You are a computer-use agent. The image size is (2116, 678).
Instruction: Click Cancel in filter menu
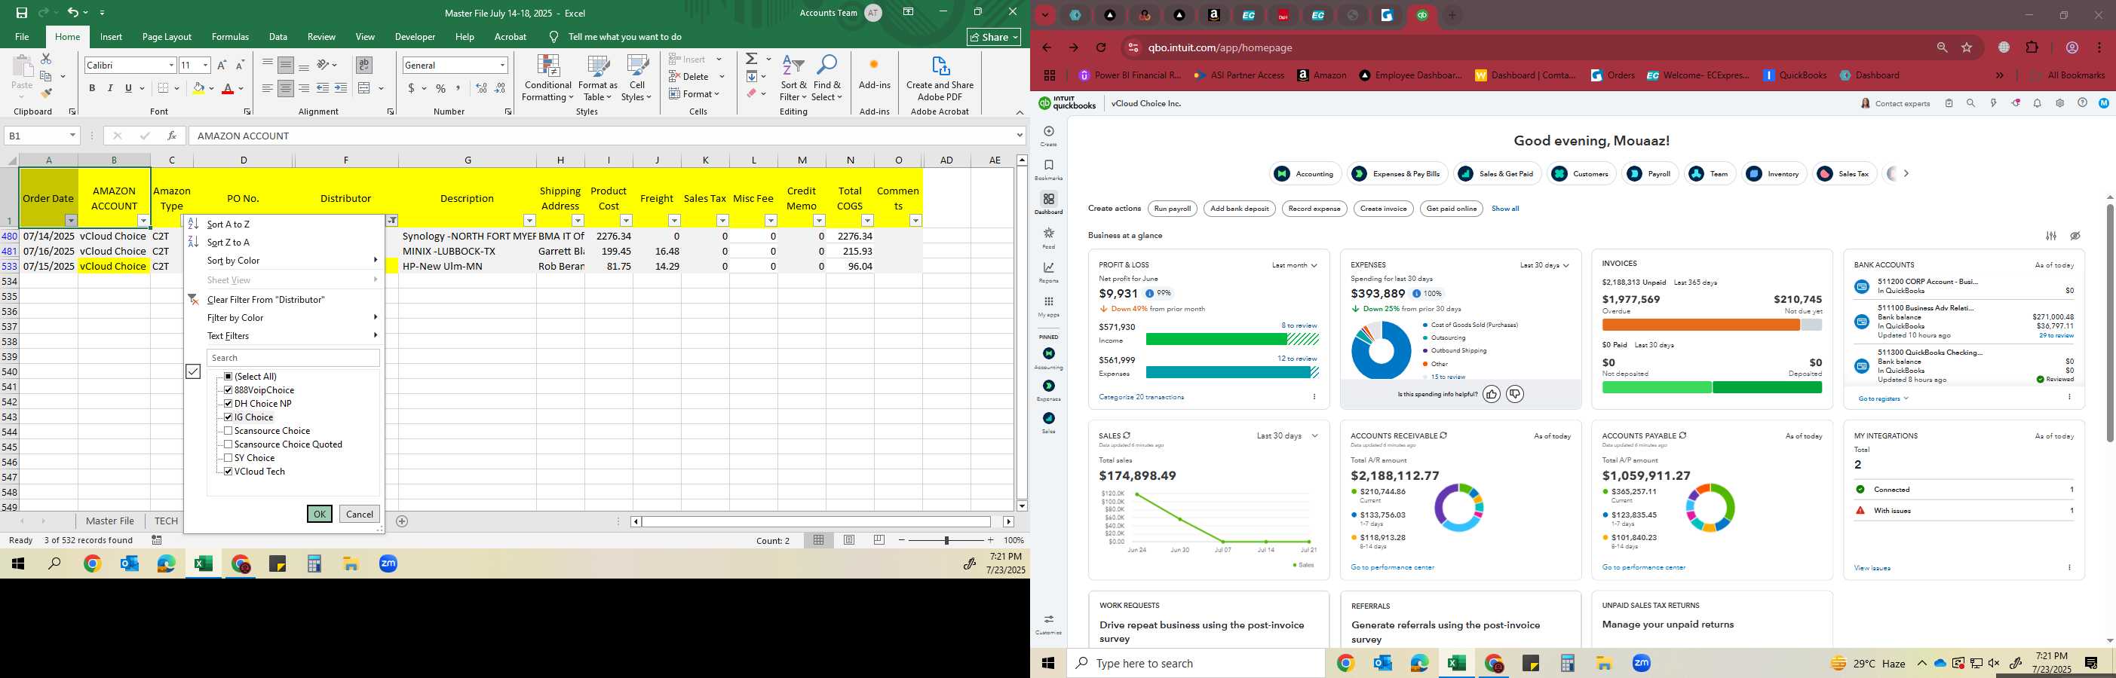point(360,514)
